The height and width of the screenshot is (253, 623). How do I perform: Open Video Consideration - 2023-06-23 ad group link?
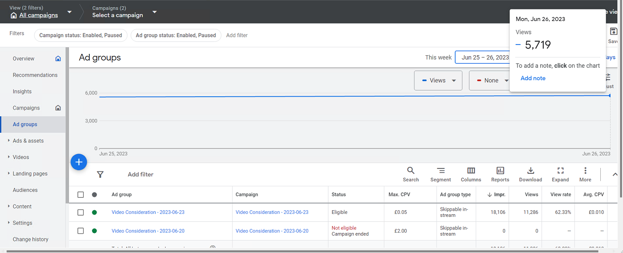(148, 212)
